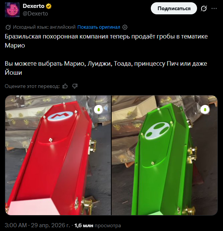This screenshot has width=223, height=231.
Task: Click the 1,6 млн просмотра view count
Action: (x=98, y=225)
